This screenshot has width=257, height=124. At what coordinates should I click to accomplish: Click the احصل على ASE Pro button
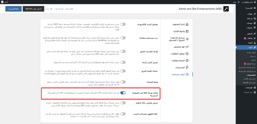[34, 9]
